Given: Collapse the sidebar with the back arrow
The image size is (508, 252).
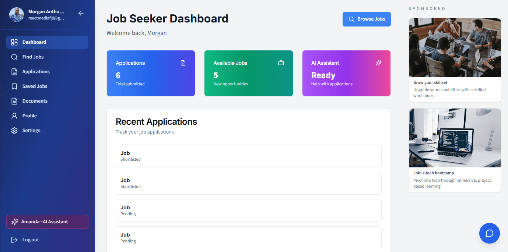Looking at the screenshot, I should (x=81, y=13).
